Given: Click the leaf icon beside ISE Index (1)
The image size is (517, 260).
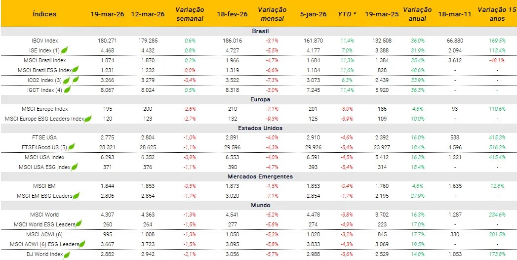Looking at the screenshot, I should 64,50.
